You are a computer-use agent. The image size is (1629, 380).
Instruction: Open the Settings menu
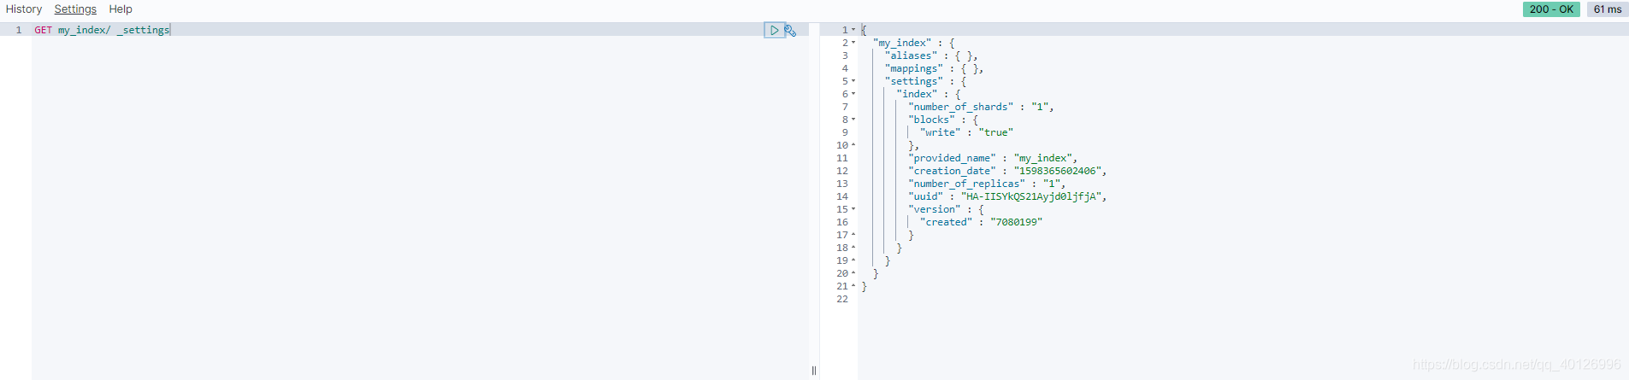tap(75, 9)
